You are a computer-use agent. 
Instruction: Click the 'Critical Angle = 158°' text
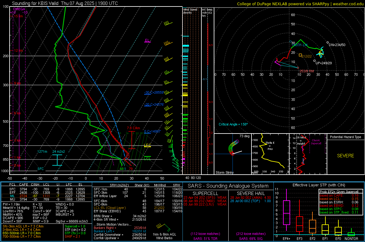[x=233, y=124]
